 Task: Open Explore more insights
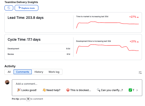[x=27, y=8]
